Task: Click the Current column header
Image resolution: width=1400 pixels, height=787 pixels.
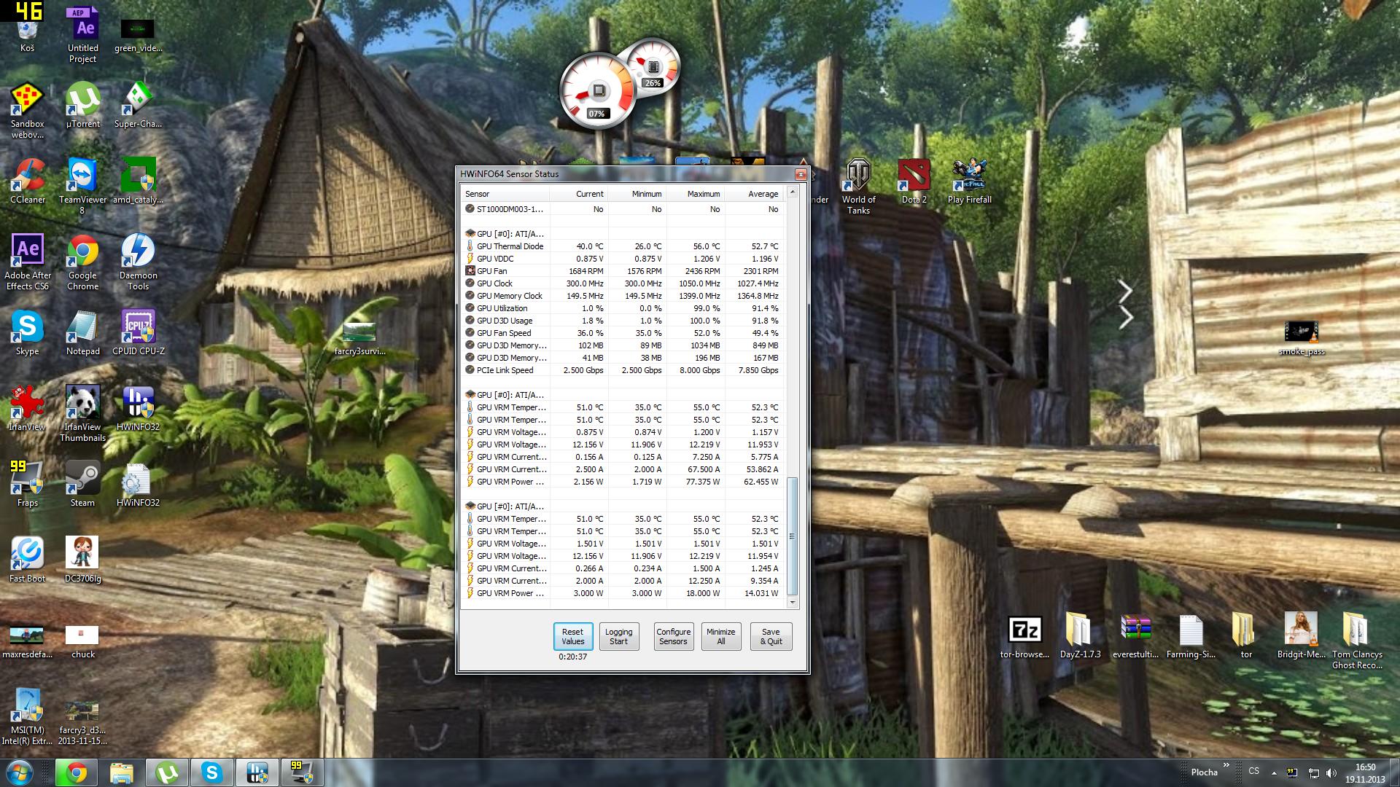Action: [578, 194]
